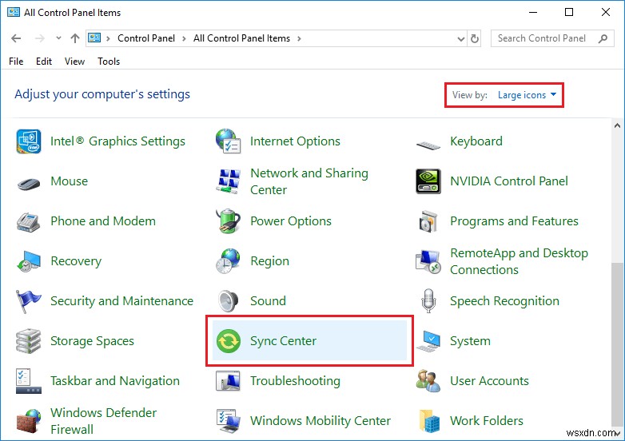Open the Taskbar and Navigation icon

point(28,381)
